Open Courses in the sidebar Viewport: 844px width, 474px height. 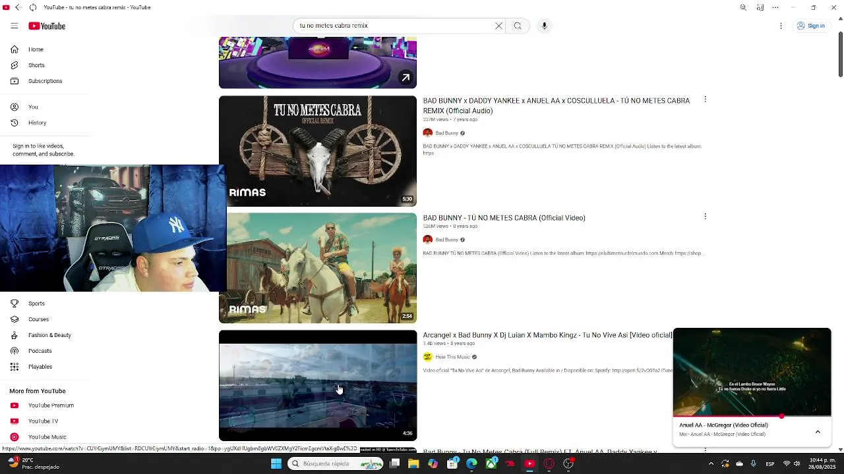click(x=38, y=319)
